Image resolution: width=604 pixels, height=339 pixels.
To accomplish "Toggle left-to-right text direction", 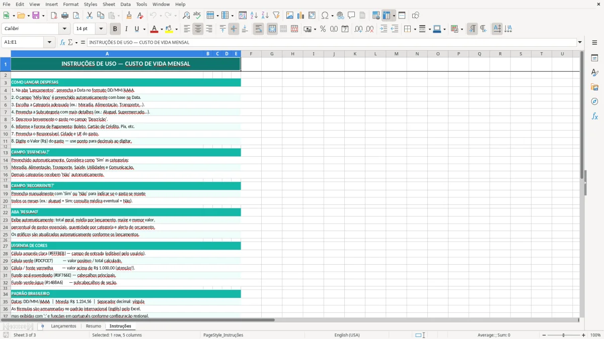I will (472, 29).
